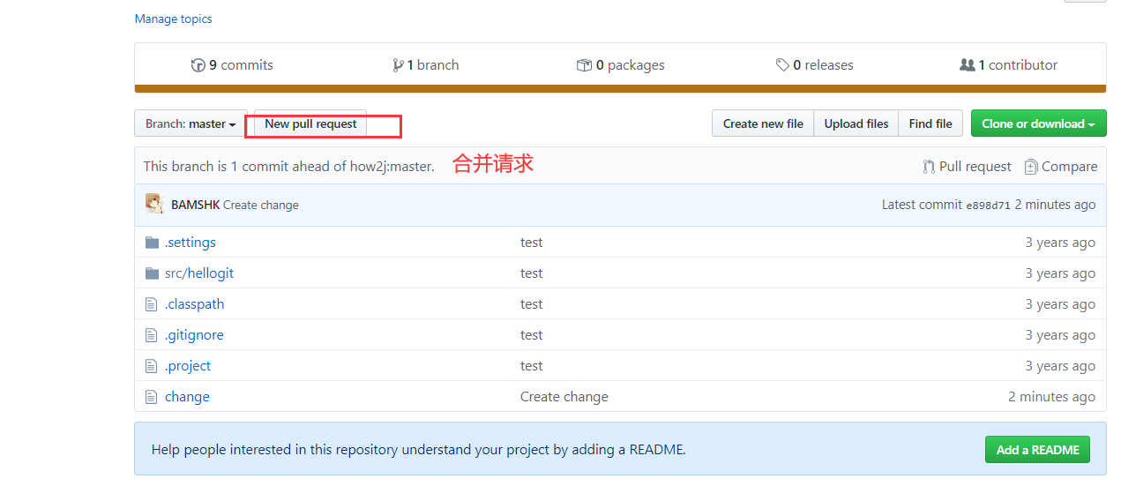
Task: Open the BAMSHK avatar thumbnail
Action: tap(154, 204)
